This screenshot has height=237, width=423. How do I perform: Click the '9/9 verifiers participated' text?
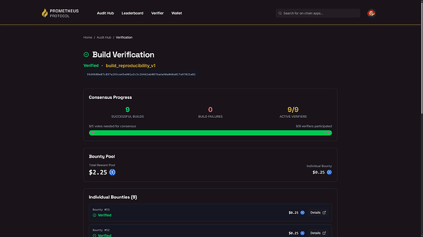(x=314, y=126)
